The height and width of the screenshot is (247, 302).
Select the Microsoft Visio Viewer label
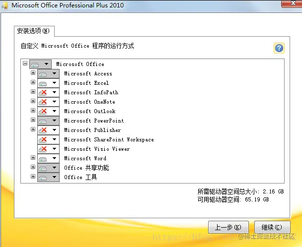(x=97, y=149)
